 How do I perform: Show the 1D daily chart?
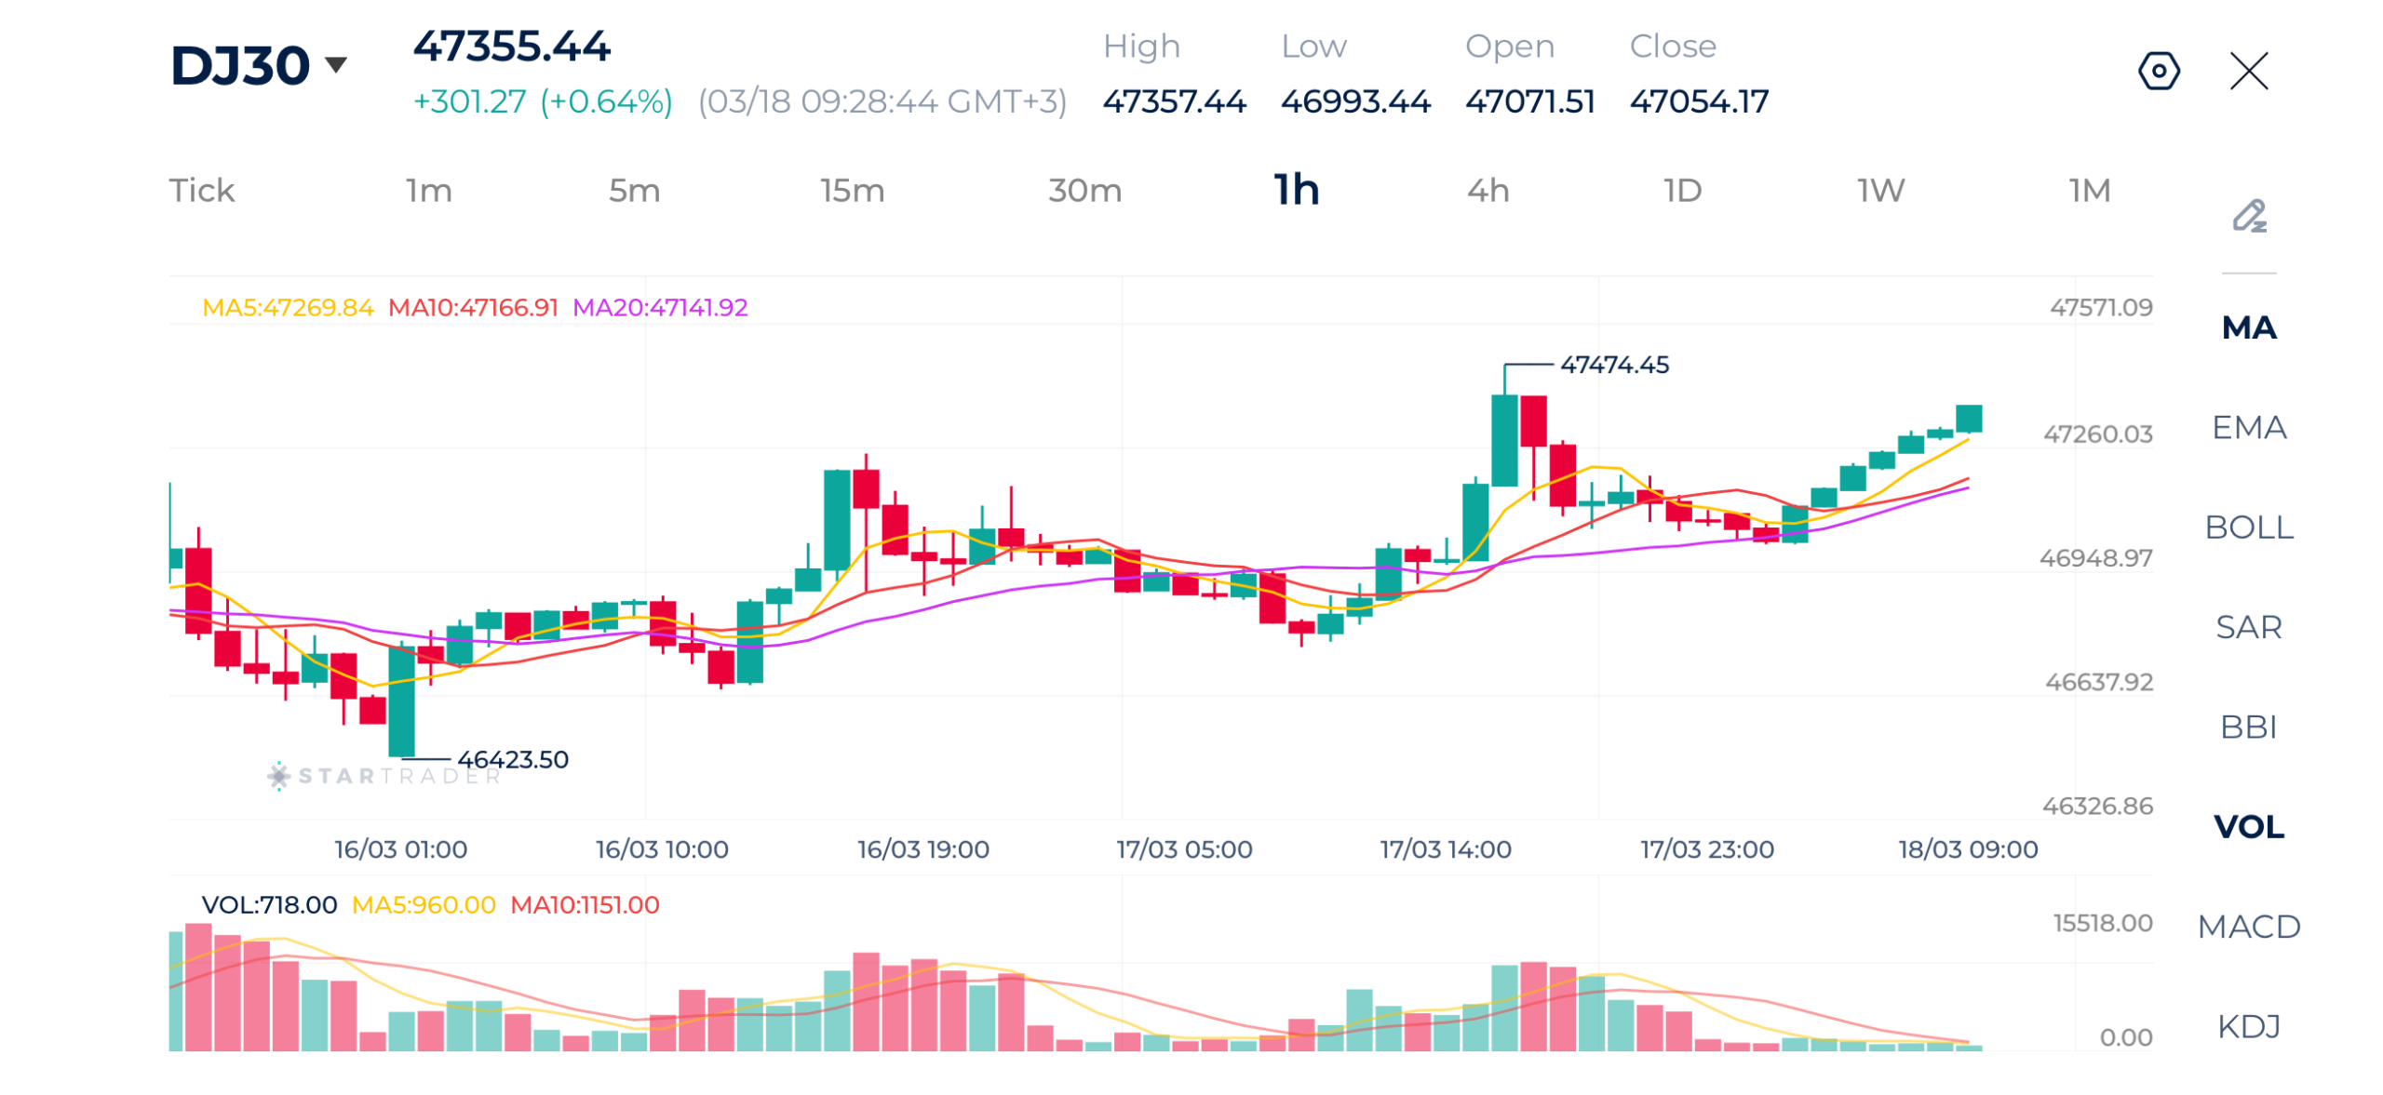(1682, 191)
